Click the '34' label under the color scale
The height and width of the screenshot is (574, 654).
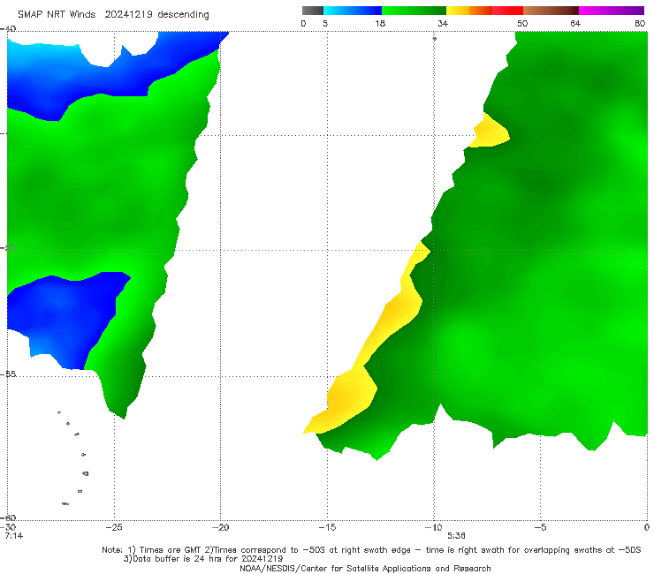click(443, 24)
